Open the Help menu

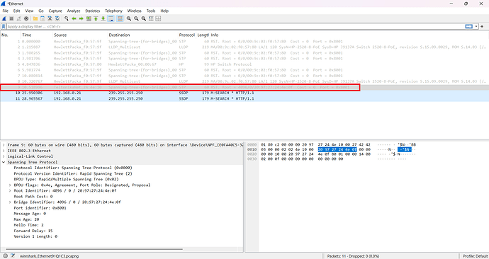tap(164, 11)
